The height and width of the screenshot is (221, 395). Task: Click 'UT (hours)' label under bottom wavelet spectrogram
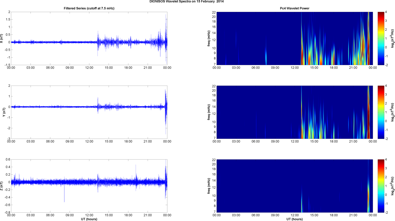click(x=295, y=219)
